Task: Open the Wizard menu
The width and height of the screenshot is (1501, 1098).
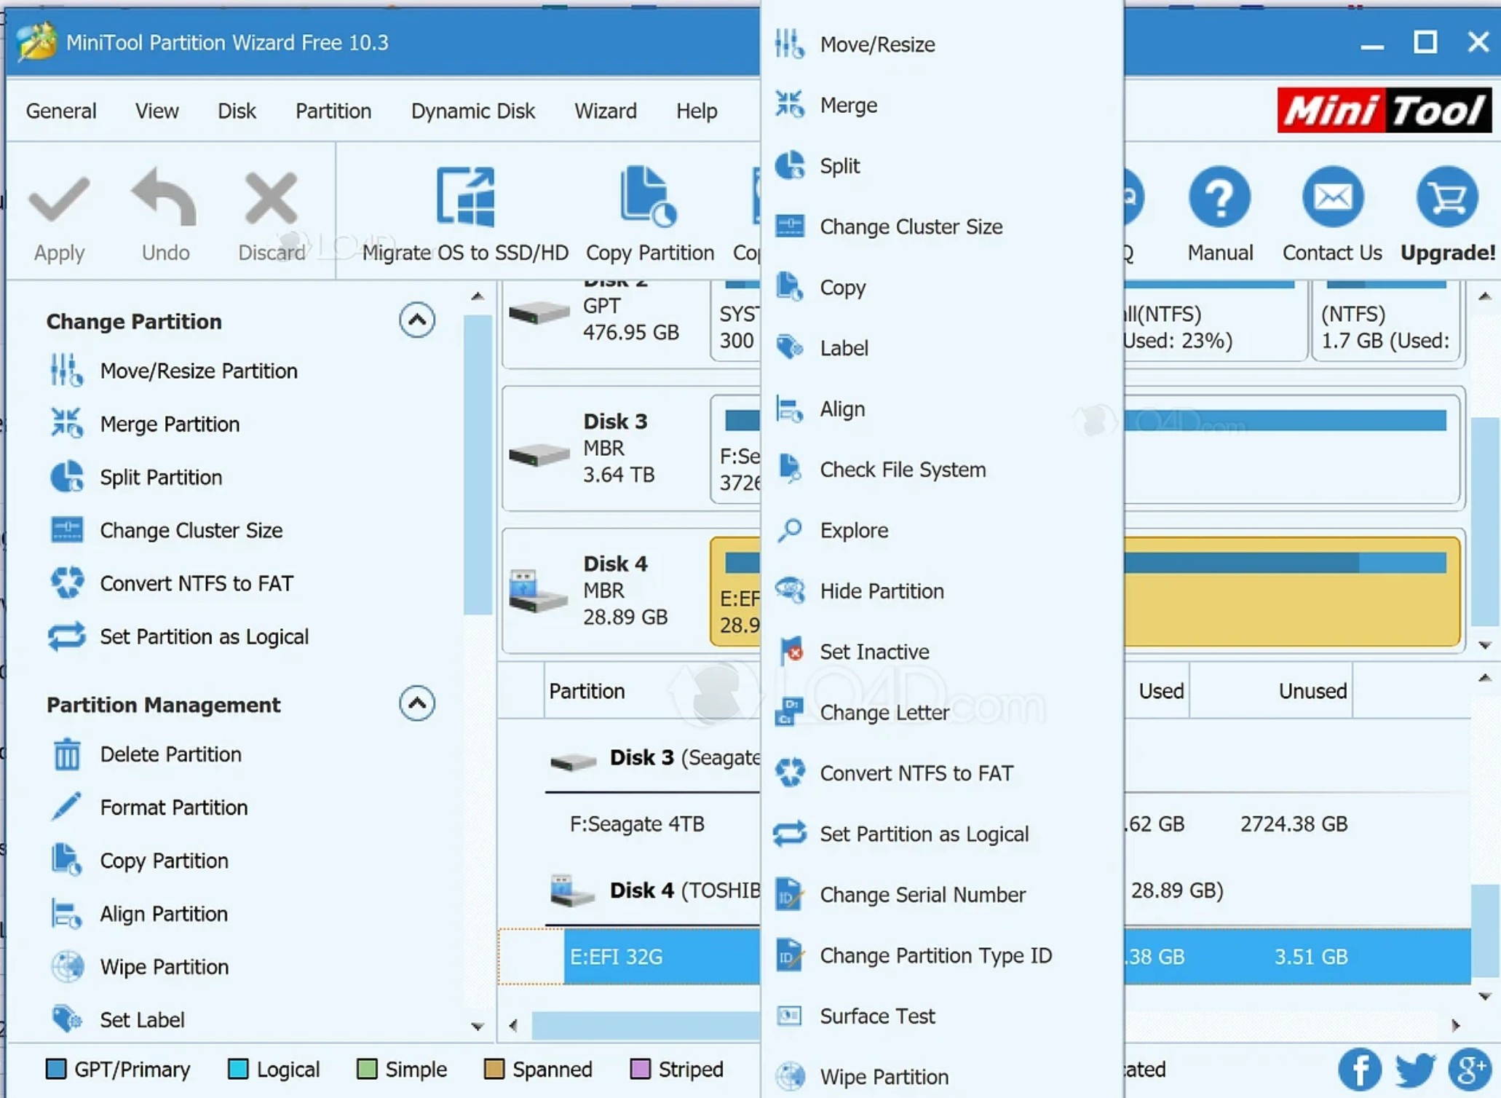Action: [606, 111]
